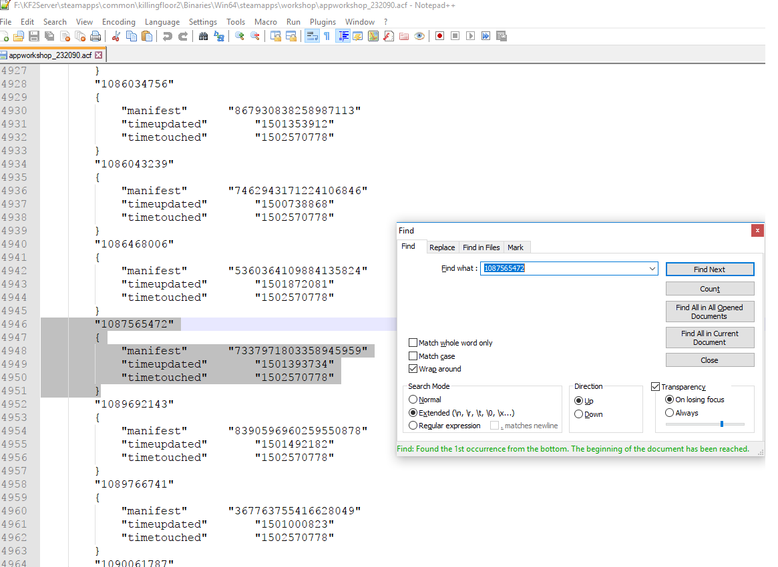Click line 1089692143 in the editor
Image resolution: width=778 pixels, height=567 pixels.
tap(134, 404)
